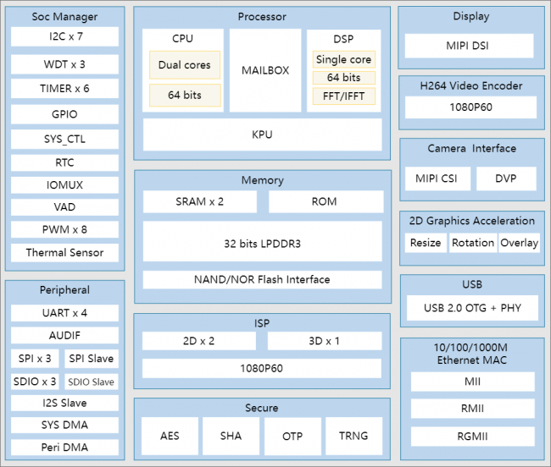The image size is (551, 467).
Task: Select the WDT x 3 block
Action: 64,64
